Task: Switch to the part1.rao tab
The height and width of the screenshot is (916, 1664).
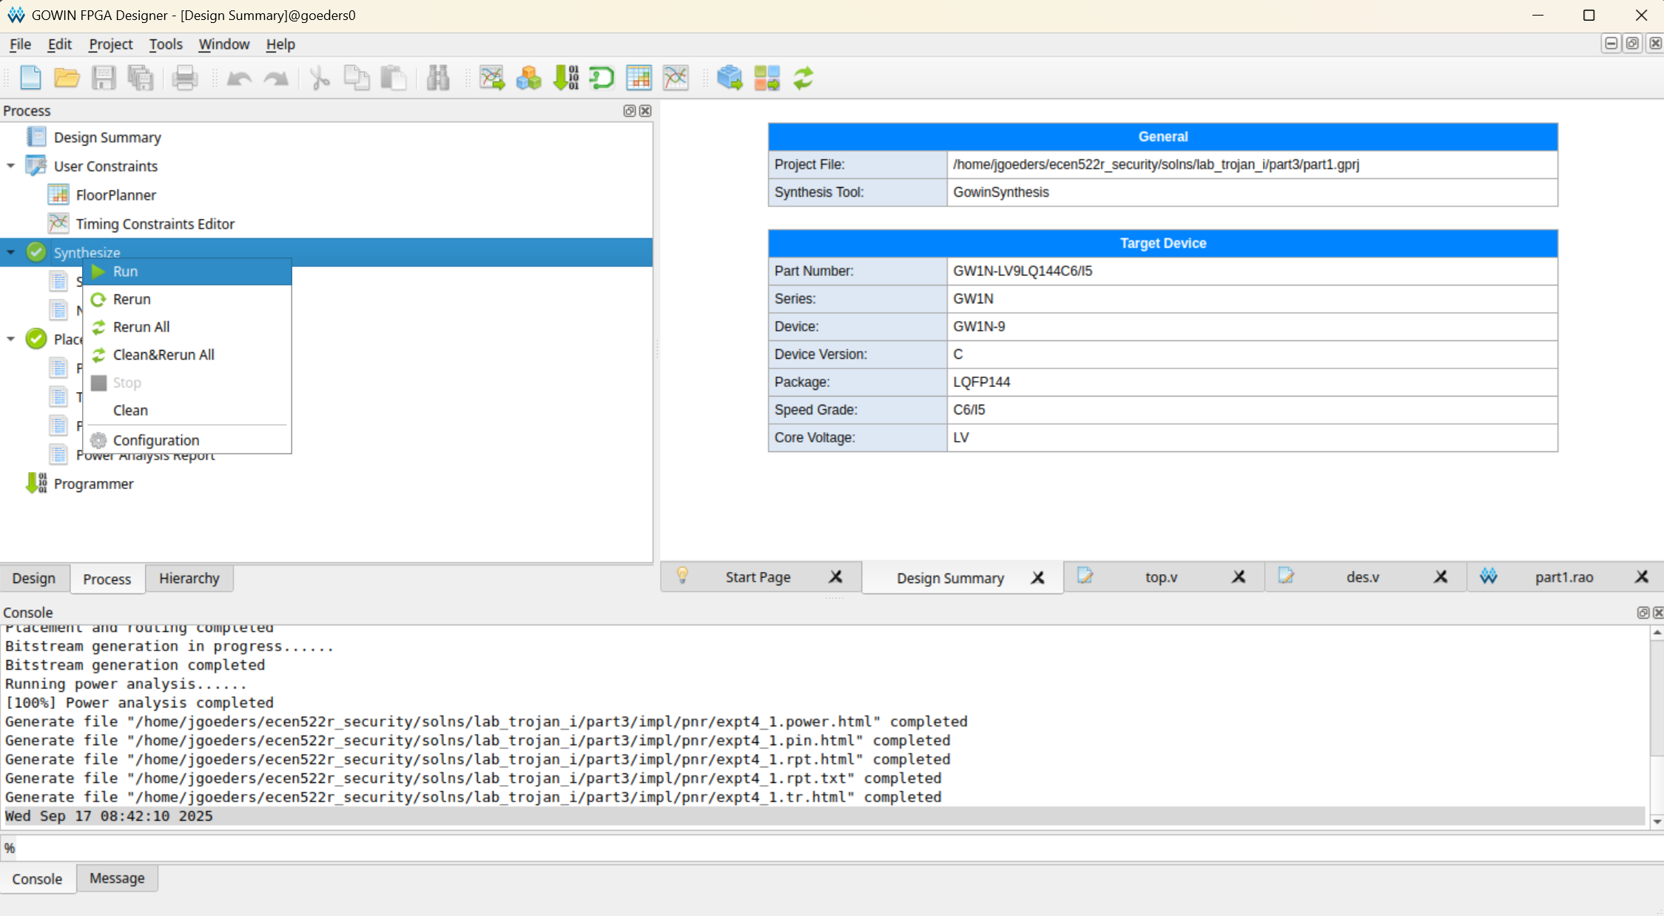Action: (1563, 577)
